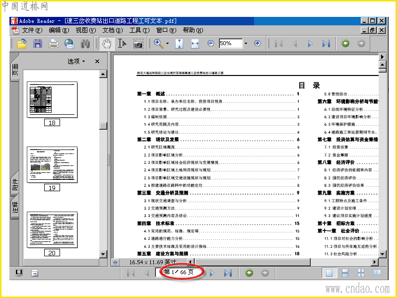Toggle the hide toolbars icon at bottom left
This screenshot has width=397, height=298.
click(35, 273)
